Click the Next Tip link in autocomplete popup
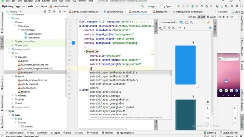The image size is (244, 137). click(x=159, y=118)
